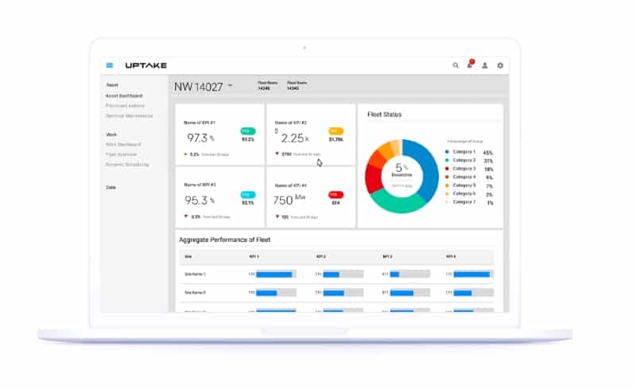The width and height of the screenshot is (636, 389).
Task: Click the 97.3 % KPI value
Action: 200,138
